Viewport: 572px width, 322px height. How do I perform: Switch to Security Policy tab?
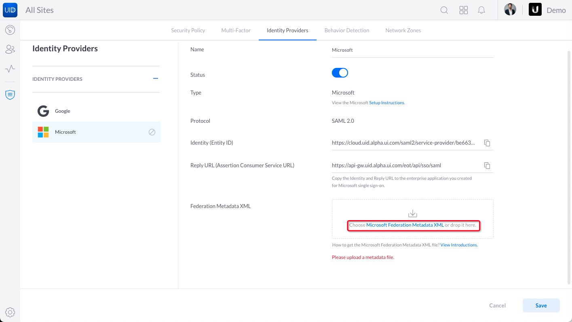coord(188,30)
